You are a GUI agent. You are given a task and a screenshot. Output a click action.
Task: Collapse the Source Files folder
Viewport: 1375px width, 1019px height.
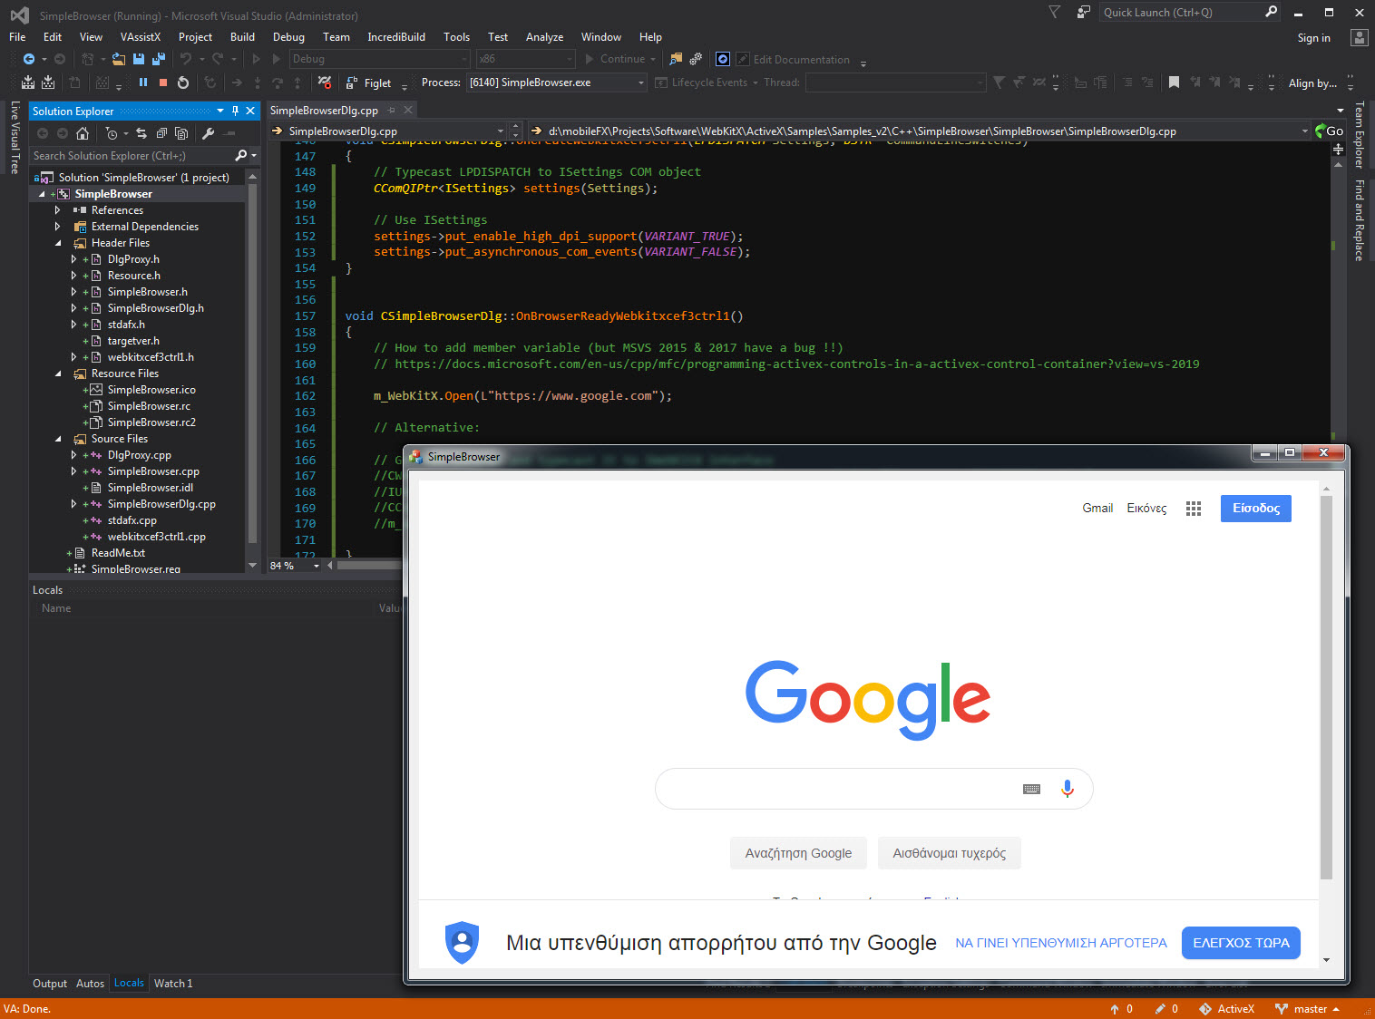point(58,439)
